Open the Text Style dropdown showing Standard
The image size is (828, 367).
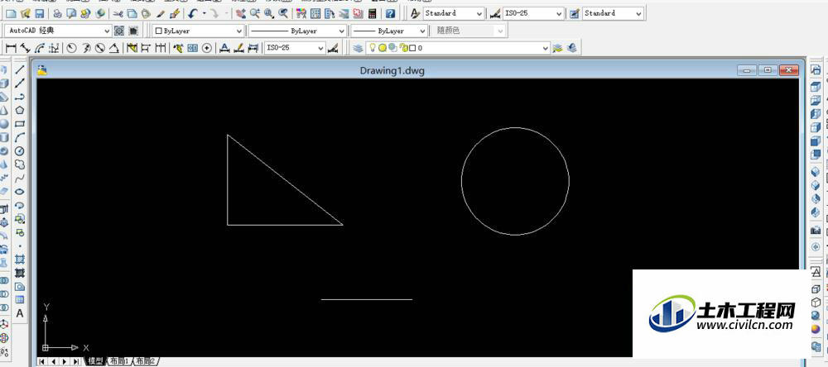tap(454, 13)
